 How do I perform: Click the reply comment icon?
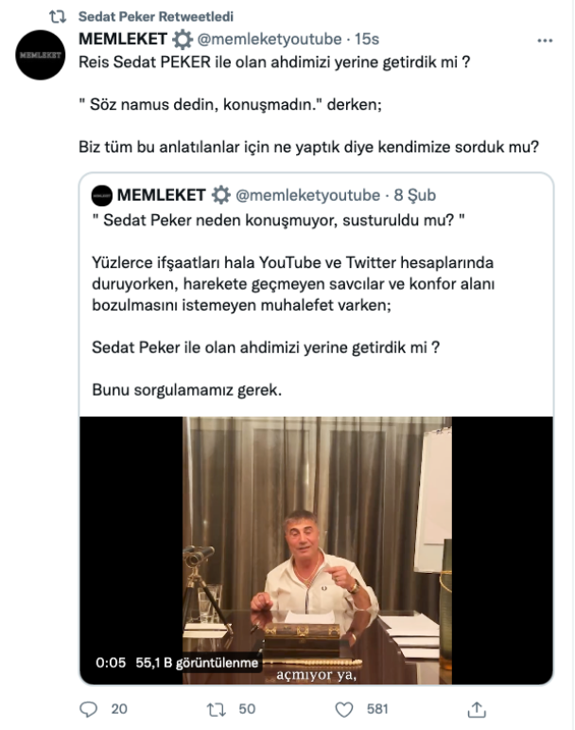tap(89, 708)
